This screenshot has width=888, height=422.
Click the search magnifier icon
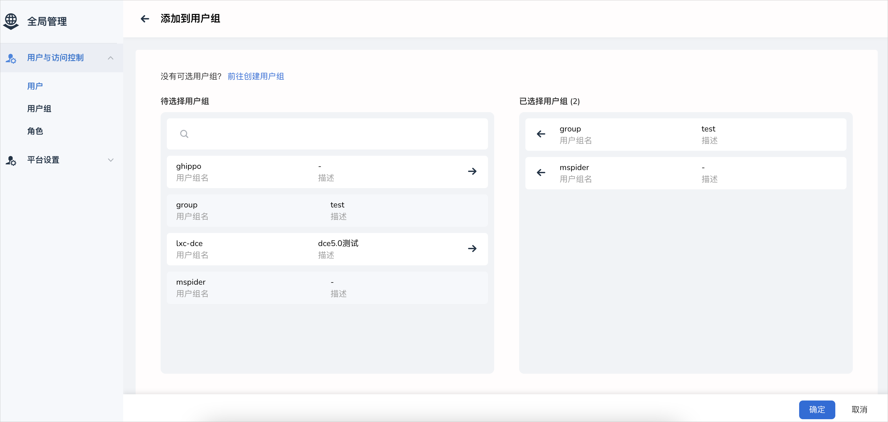coord(184,134)
